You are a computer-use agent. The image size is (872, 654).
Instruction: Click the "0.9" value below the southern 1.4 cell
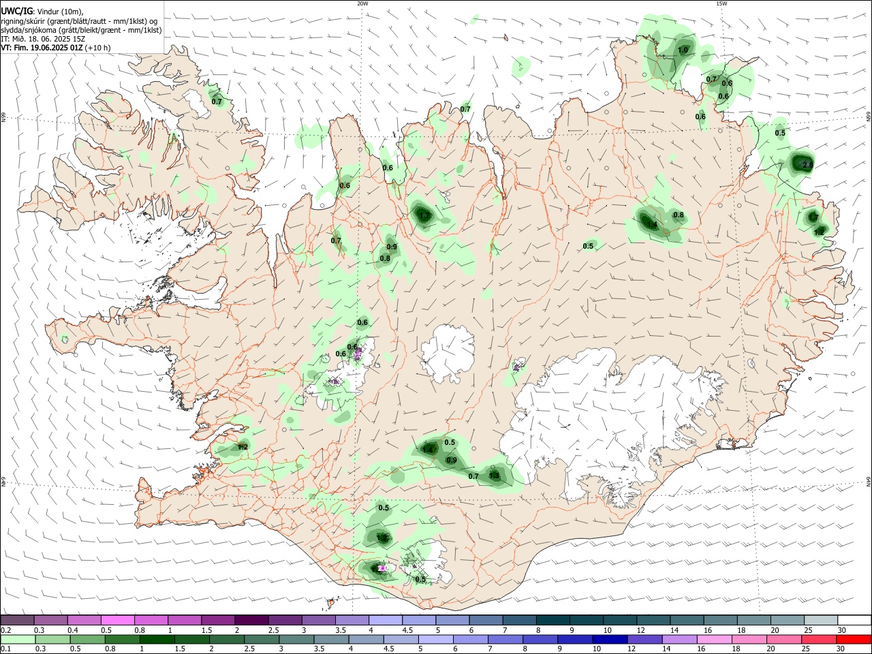click(452, 461)
